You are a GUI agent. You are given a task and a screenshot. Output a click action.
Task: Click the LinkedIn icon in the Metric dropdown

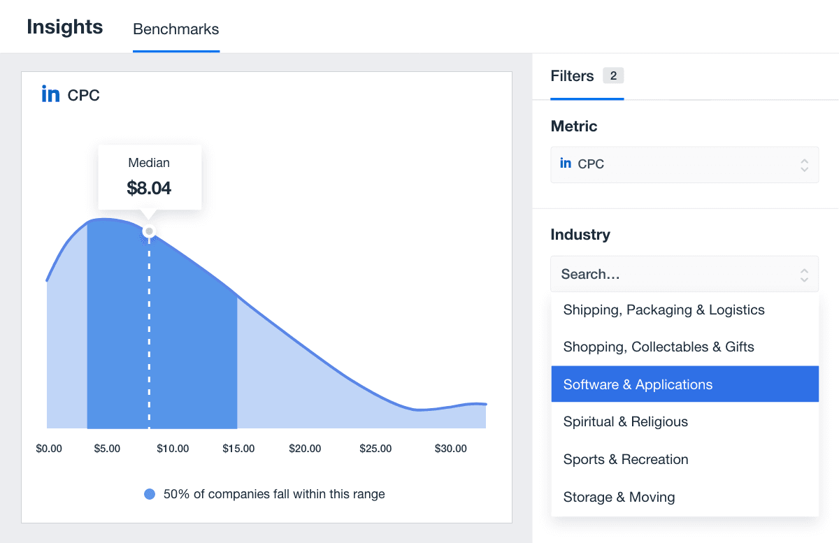point(566,164)
